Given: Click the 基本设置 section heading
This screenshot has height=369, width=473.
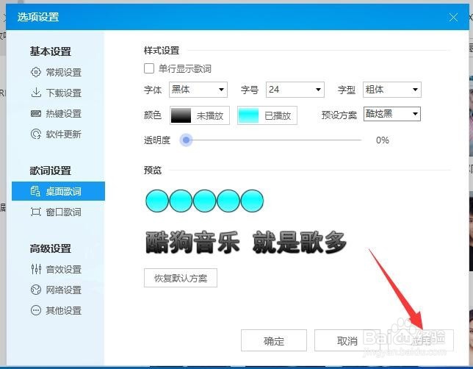Looking at the screenshot, I should coord(51,51).
